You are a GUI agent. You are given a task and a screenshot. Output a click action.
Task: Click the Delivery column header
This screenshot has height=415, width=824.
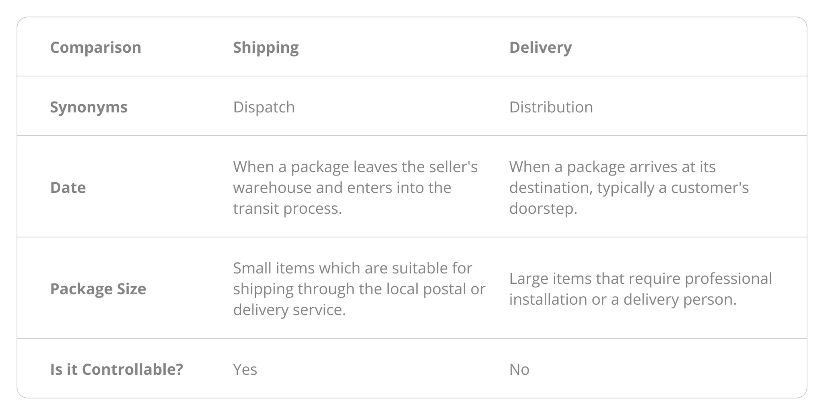tap(540, 47)
